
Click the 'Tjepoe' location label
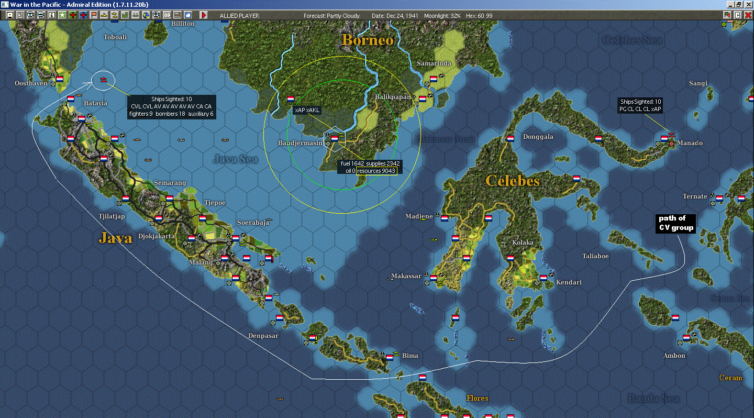tap(215, 203)
